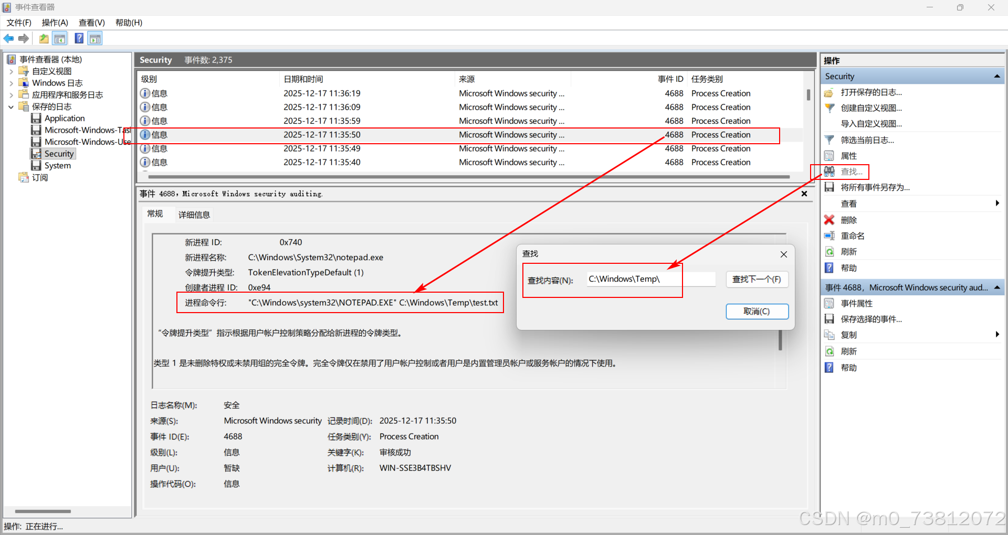This screenshot has width=1008, height=535.
Task: Collapse the 保存的日志 tree node
Action: pos(11,107)
